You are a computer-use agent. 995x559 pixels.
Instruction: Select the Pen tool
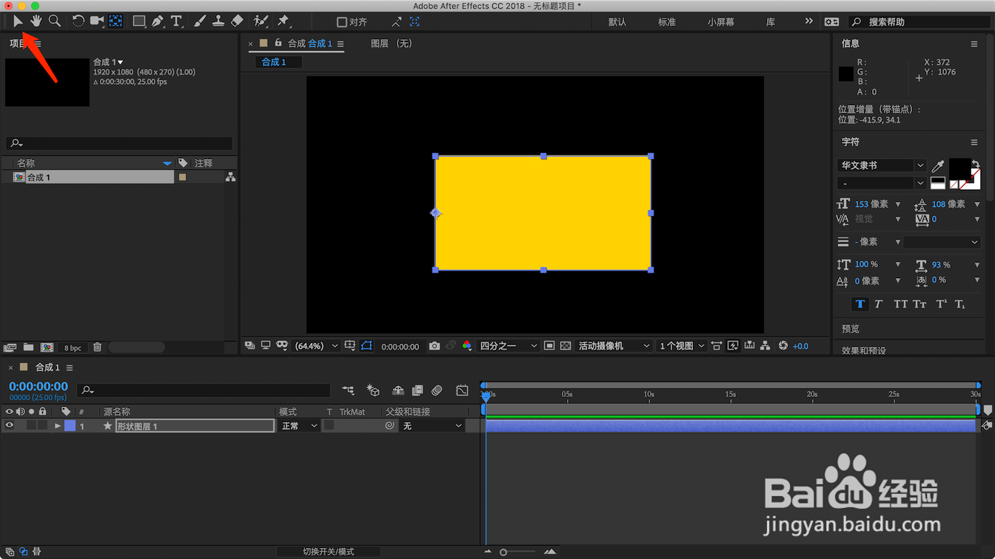click(x=158, y=21)
